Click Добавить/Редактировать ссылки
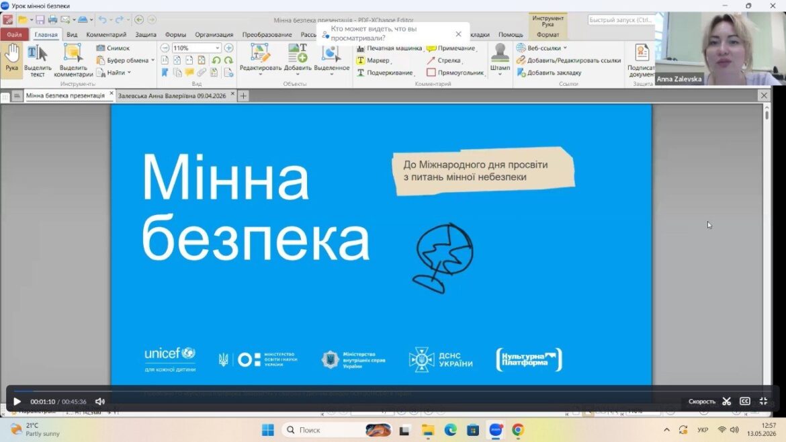786x442 pixels. pyautogui.click(x=569, y=60)
